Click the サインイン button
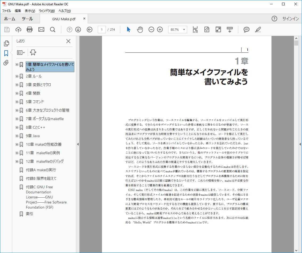Viewport: 302px width, 253px height. pos(291,19)
